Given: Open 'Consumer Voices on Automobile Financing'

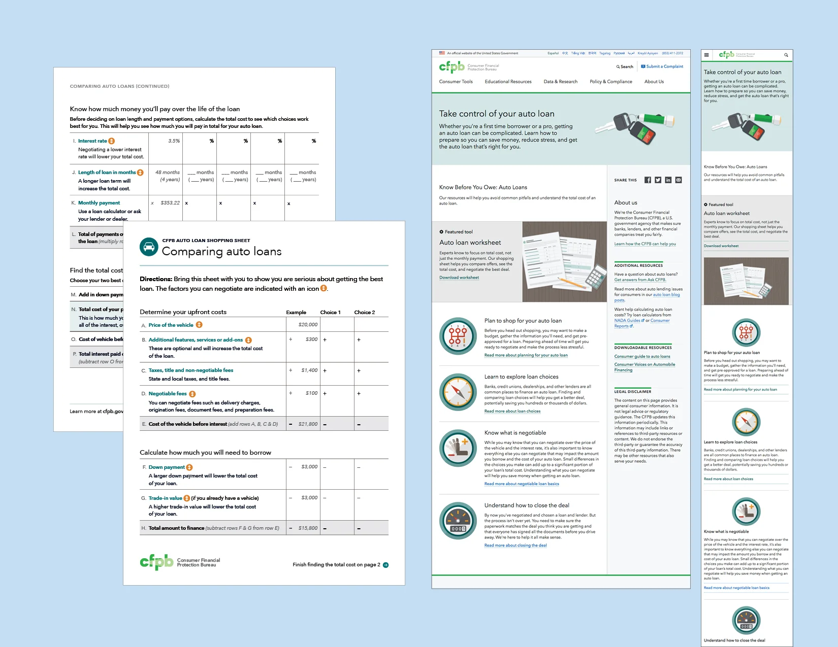Looking at the screenshot, I should point(645,367).
